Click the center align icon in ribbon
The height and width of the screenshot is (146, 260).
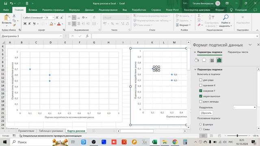point(74,24)
